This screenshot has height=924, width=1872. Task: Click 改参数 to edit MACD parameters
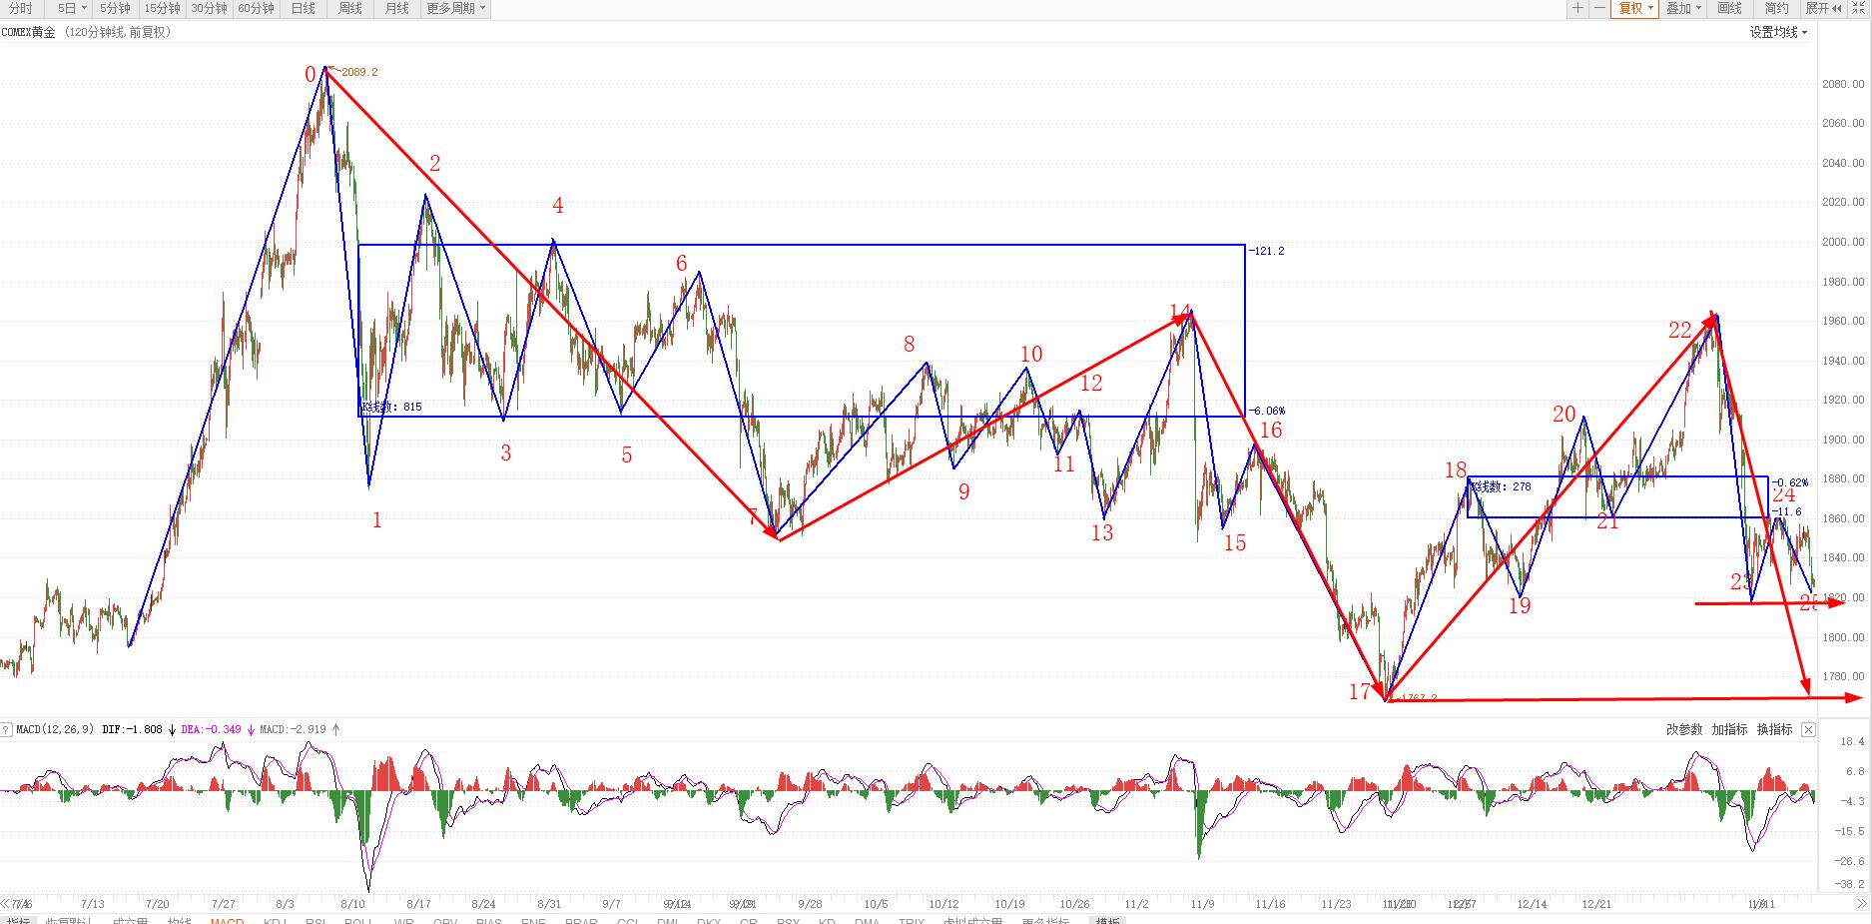(1683, 729)
